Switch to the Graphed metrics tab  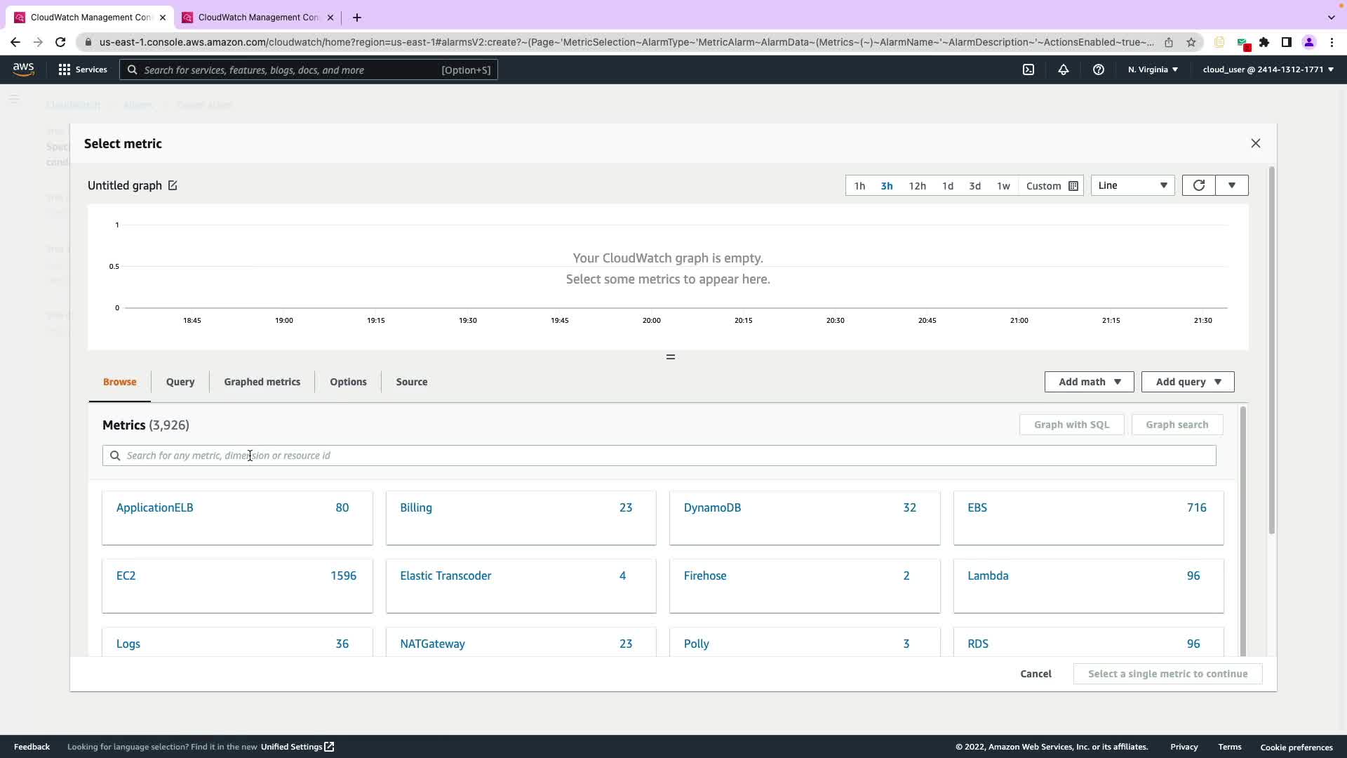pos(262,382)
